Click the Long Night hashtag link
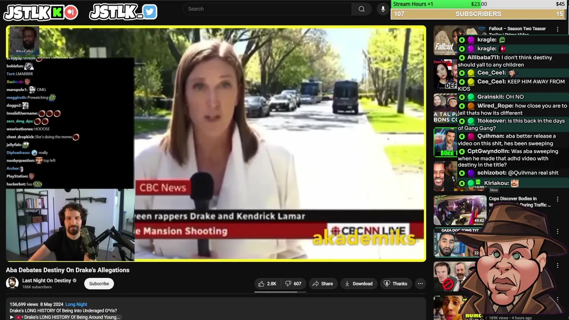Image resolution: width=569 pixels, height=320 pixels. click(x=76, y=304)
